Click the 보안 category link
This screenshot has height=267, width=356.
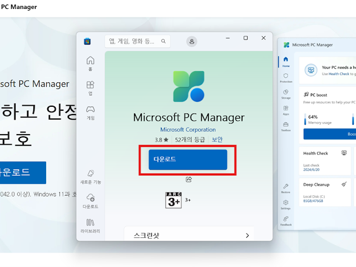click(x=217, y=140)
